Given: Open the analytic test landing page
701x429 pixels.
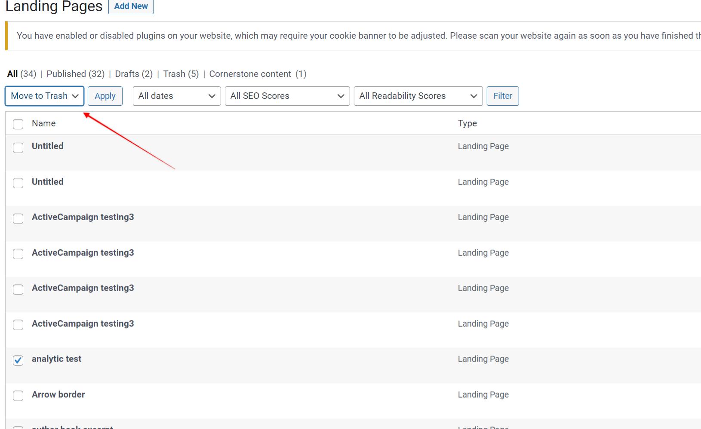Looking at the screenshot, I should pyautogui.click(x=56, y=359).
